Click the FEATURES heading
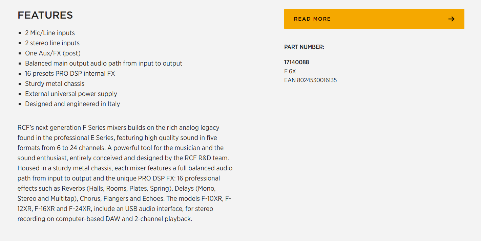This screenshot has height=241, width=481. 45,15
